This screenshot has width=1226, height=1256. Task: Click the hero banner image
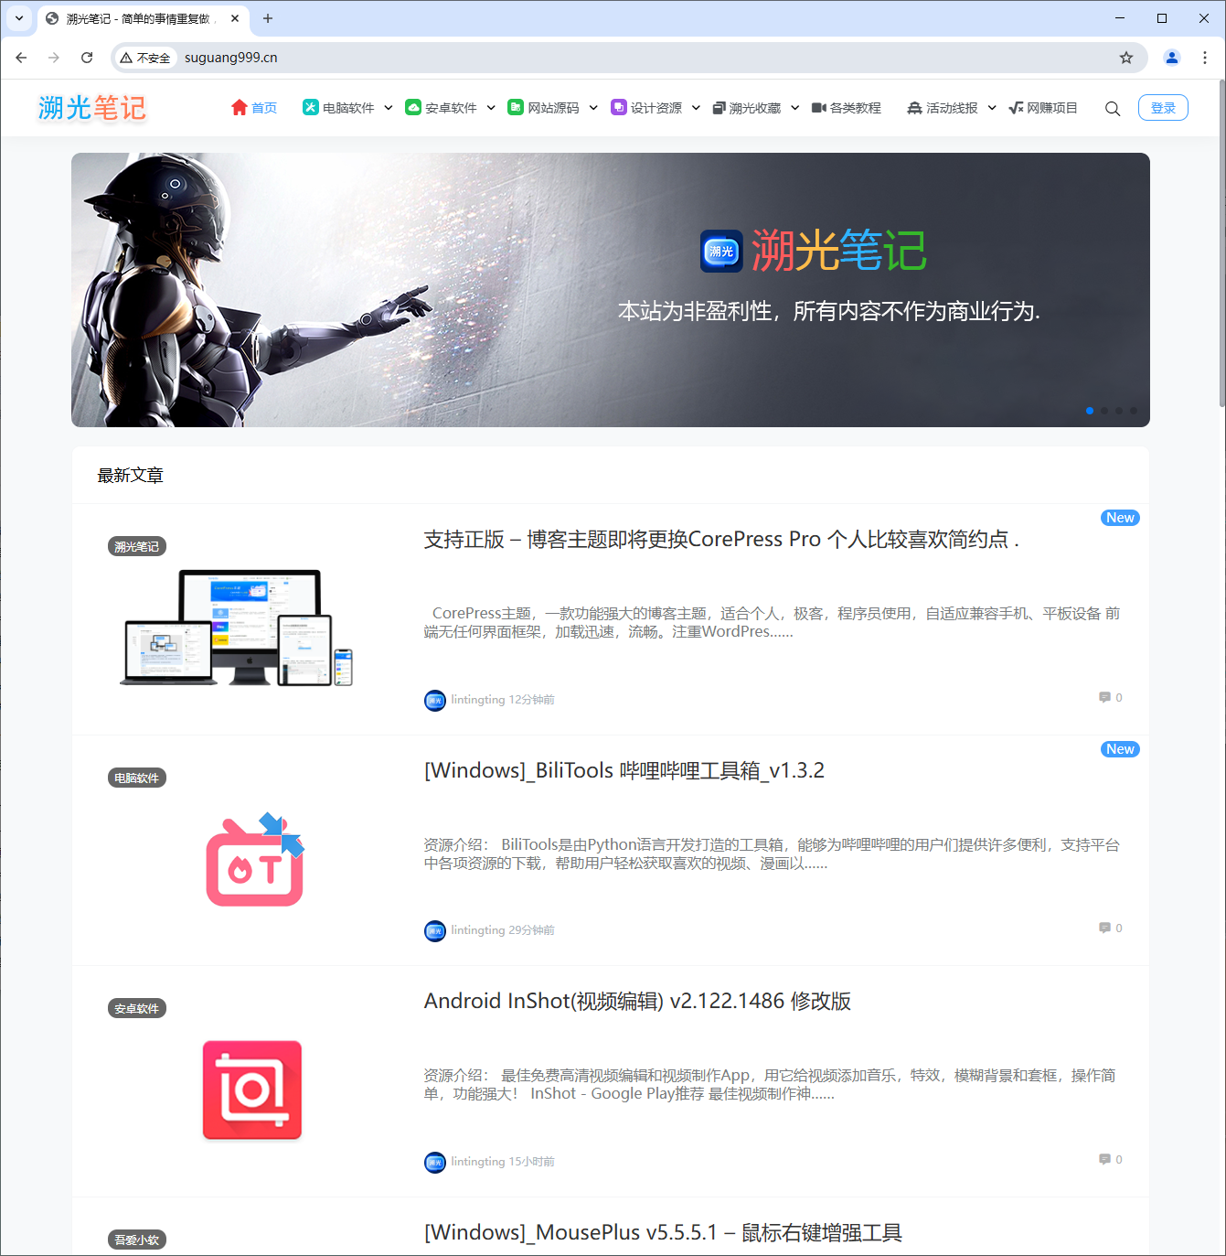point(611,290)
